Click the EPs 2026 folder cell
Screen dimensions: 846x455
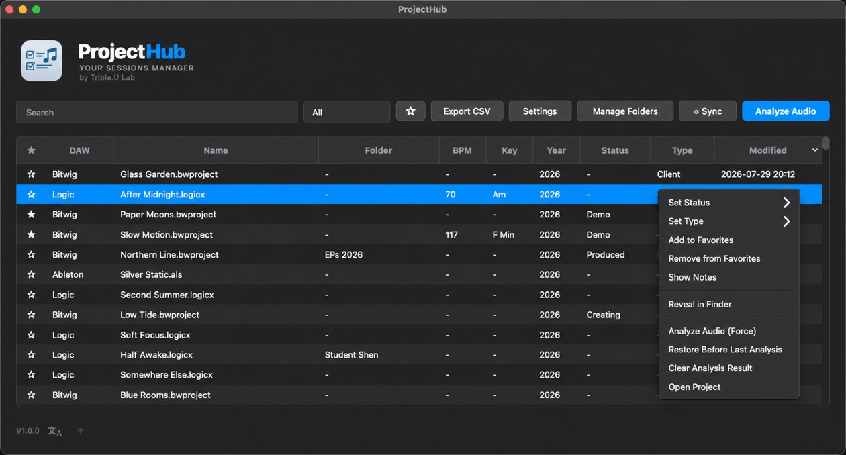344,255
